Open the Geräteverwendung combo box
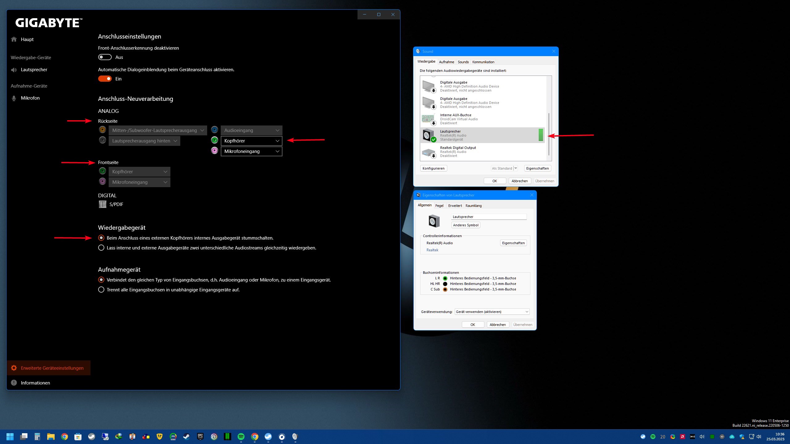This screenshot has width=790, height=444. point(492,312)
